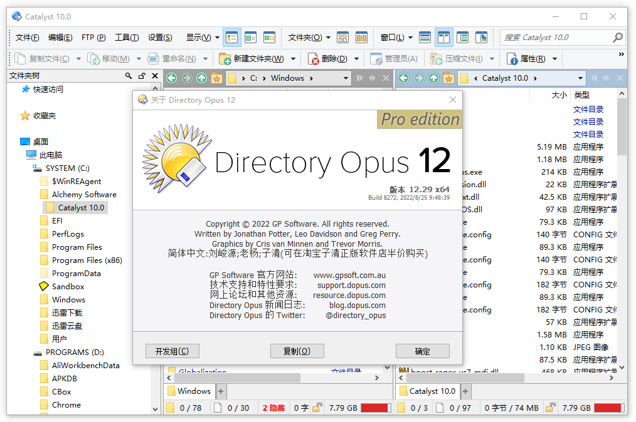
Task: Search in folder tree panel
Action: point(129,76)
